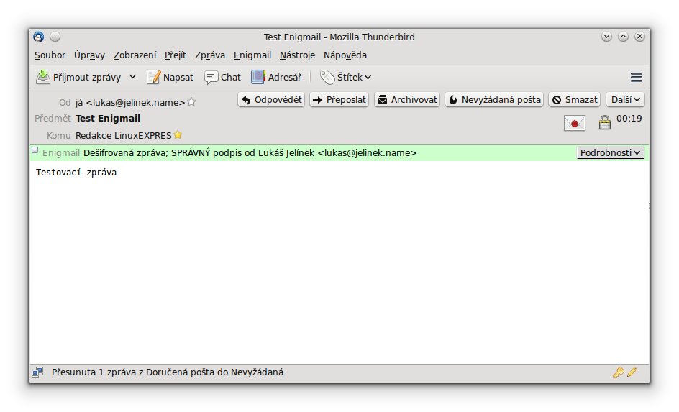Click the Enigmail signature status text
Screen dimensions: 679x412
250,152
